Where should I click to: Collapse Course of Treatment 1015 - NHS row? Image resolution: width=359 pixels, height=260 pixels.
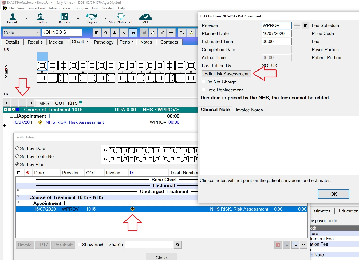tap(18, 196)
